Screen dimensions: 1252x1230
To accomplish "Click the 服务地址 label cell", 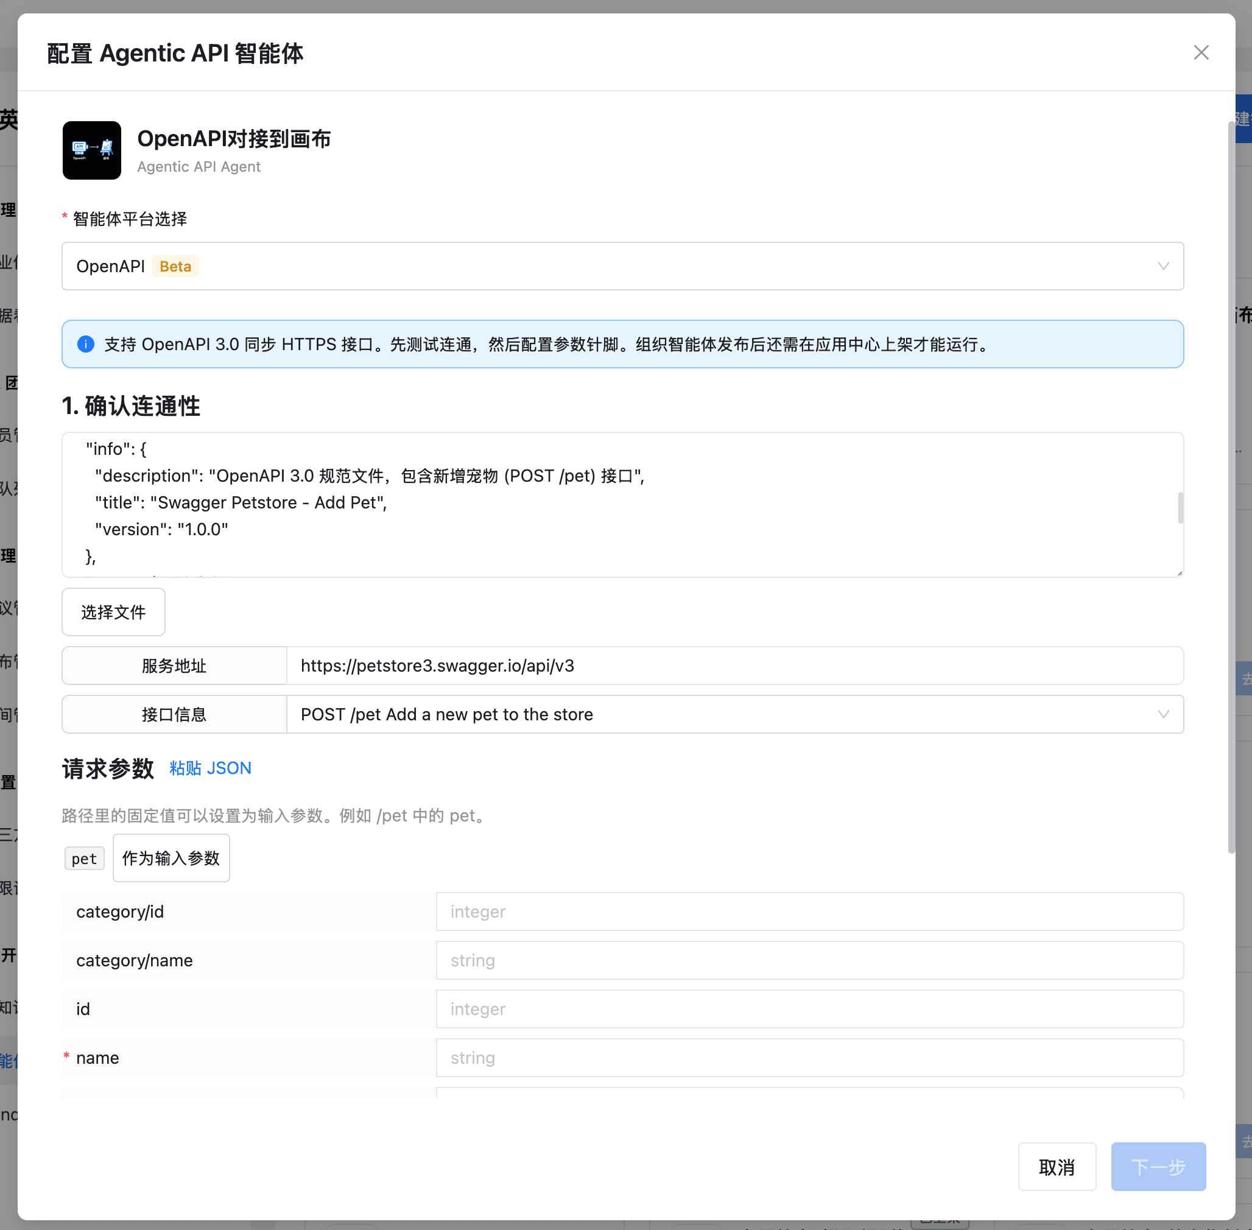I will pos(174,666).
